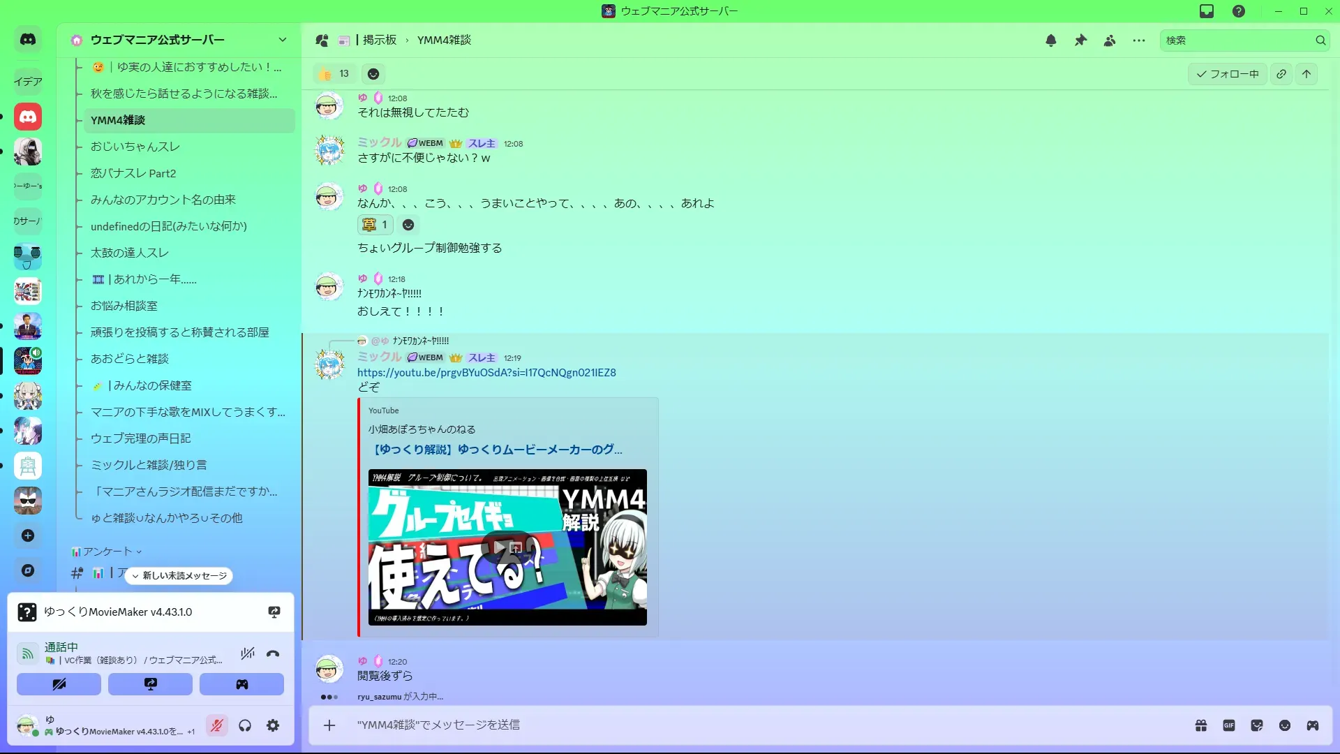Open the おじいちゃんスレ thread
This screenshot has width=1340, height=754.
(x=135, y=147)
